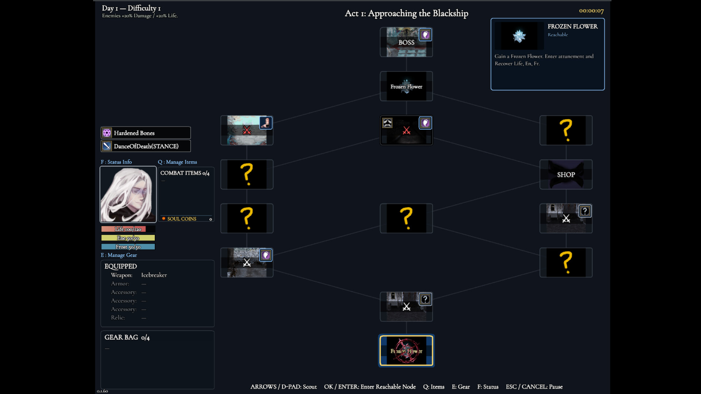The width and height of the screenshot is (701, 394).
Task: Click the purple badge on the BOSS node
Action: 425,35
